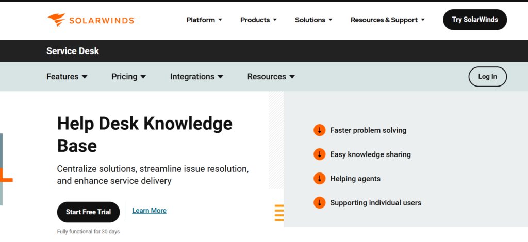Click the arrow icon beside Helping agents
528x242 pixels.
pyautogui.click(x=319, y=179)
